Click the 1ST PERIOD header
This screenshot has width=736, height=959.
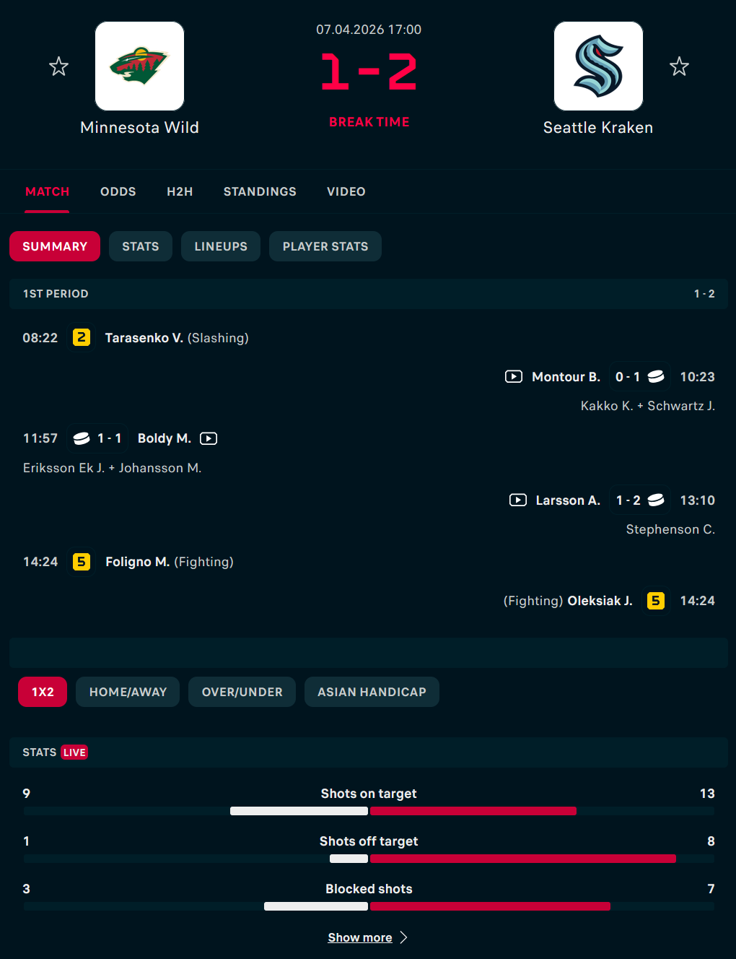369,294
